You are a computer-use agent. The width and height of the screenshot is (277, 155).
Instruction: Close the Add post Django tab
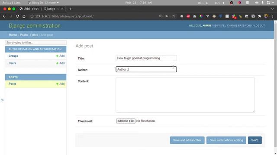(62, 9)
